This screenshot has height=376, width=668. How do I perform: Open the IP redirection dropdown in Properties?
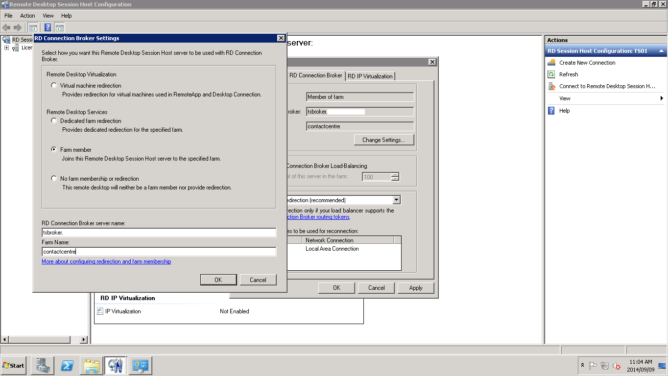click(x=396, y=200)
